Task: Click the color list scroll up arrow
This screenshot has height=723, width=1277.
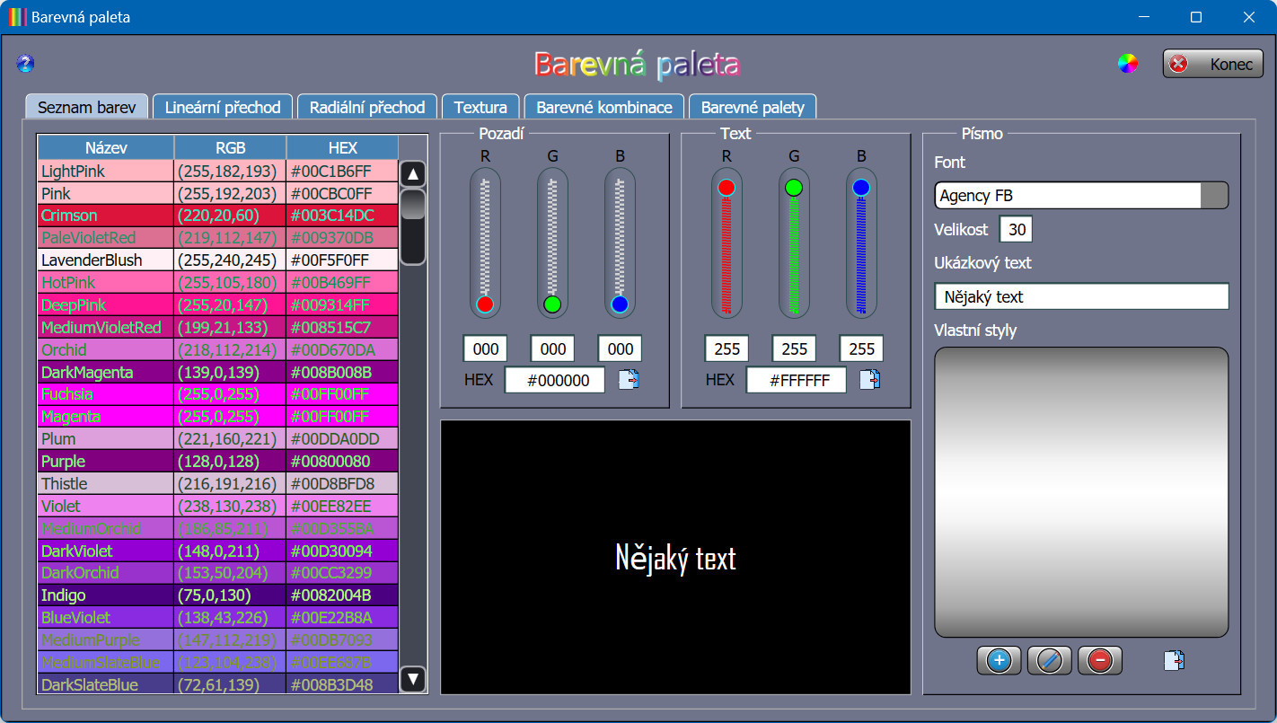Action: tap(413, 174)
